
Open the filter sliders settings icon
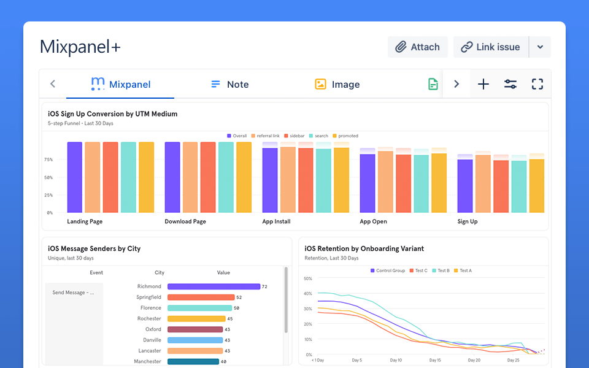tap(510, 85)
